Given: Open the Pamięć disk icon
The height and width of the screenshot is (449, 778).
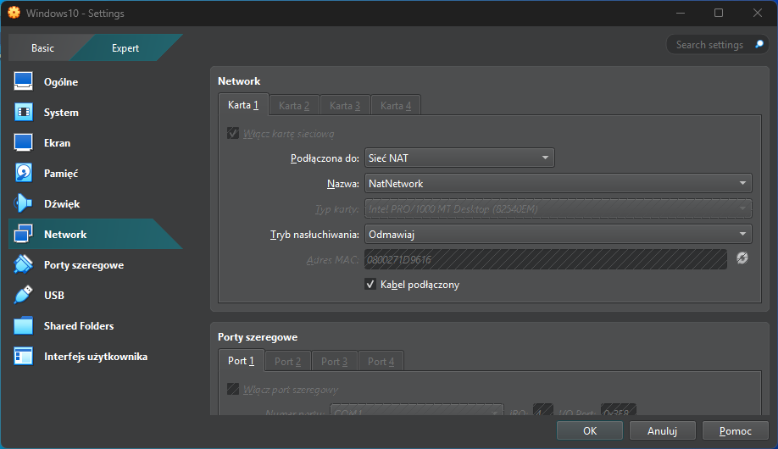Looking at the screenshot, I should pyautogui.click(x=24, y=173).
